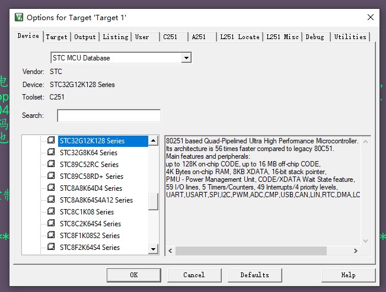Image resolution: width=386 pixels, height=292 pixels.
Task: Click the 'Toolset: C251' label
Action: 43,97
